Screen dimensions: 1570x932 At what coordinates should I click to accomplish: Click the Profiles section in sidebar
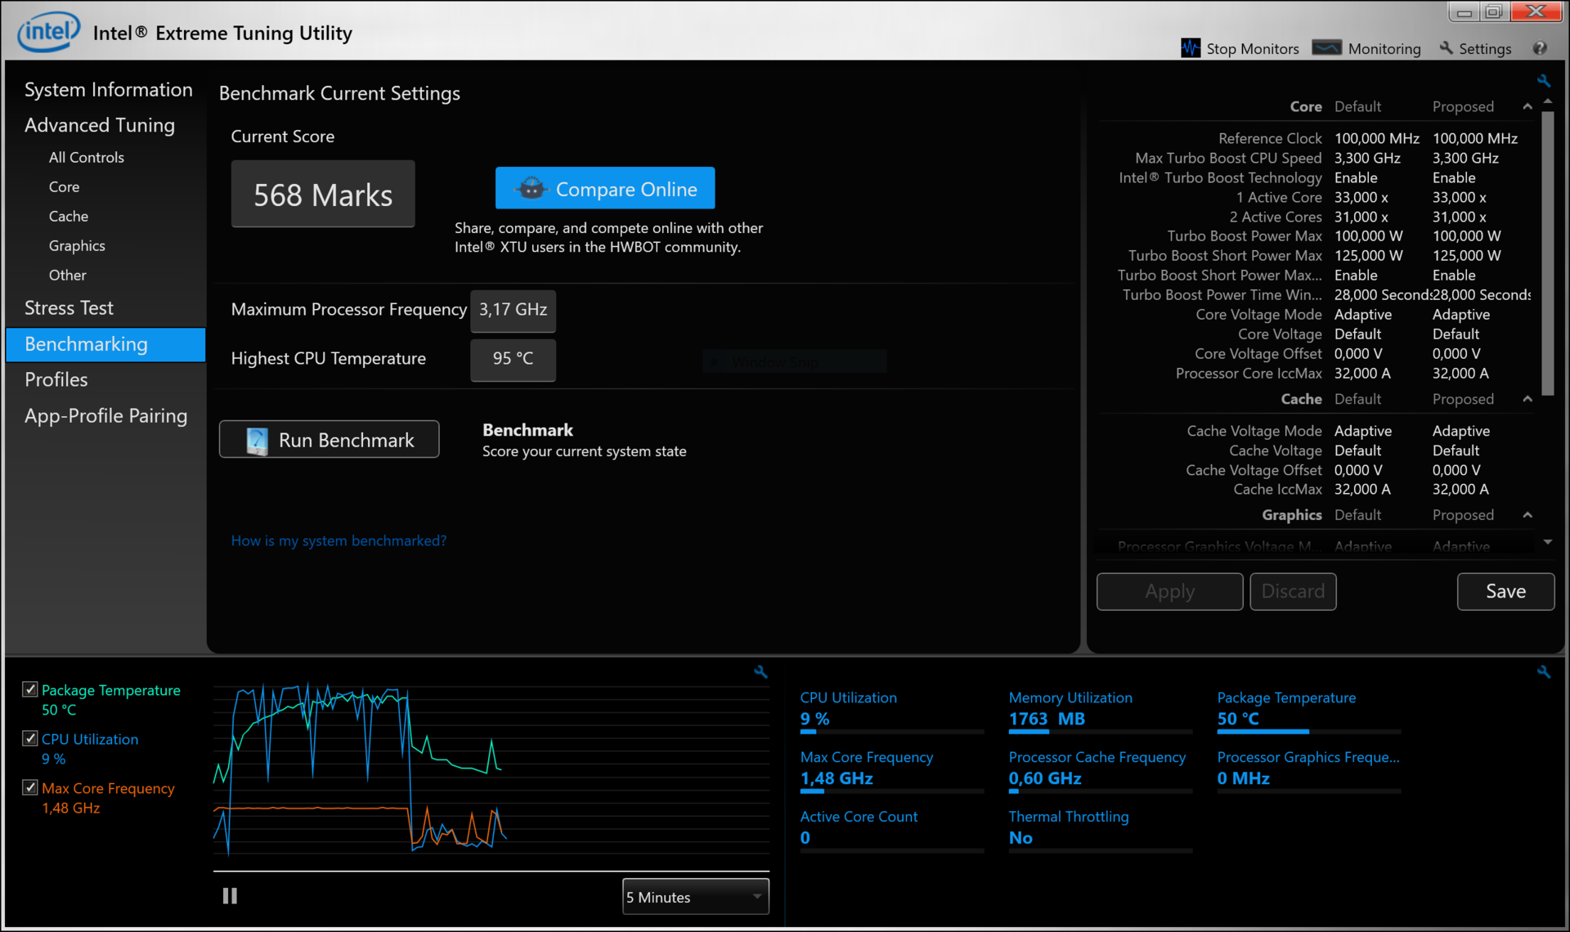click(x=56, y=379)
